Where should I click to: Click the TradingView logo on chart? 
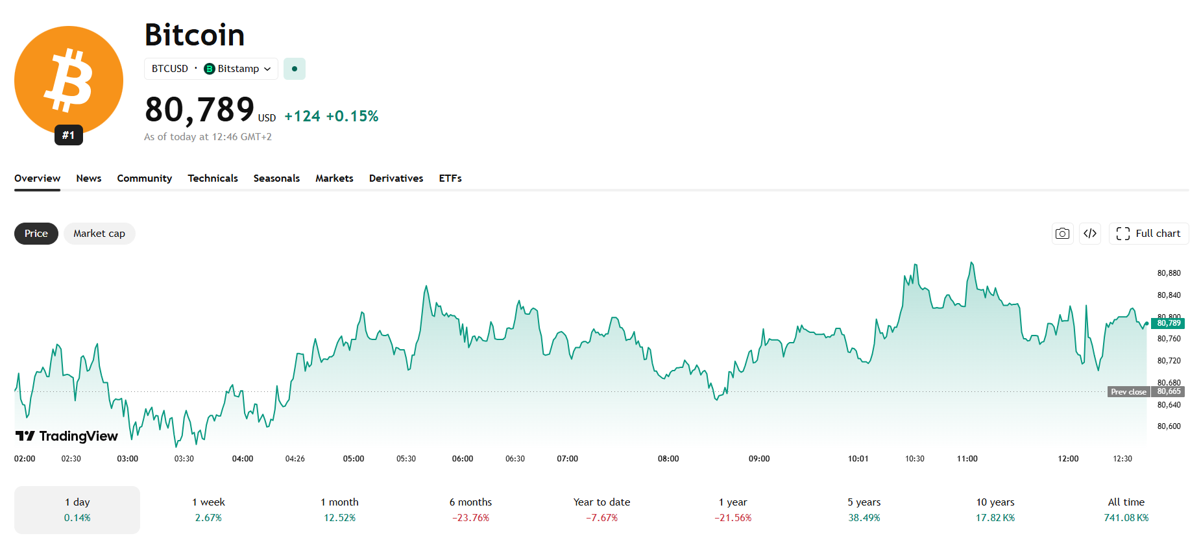coord(67,436)
